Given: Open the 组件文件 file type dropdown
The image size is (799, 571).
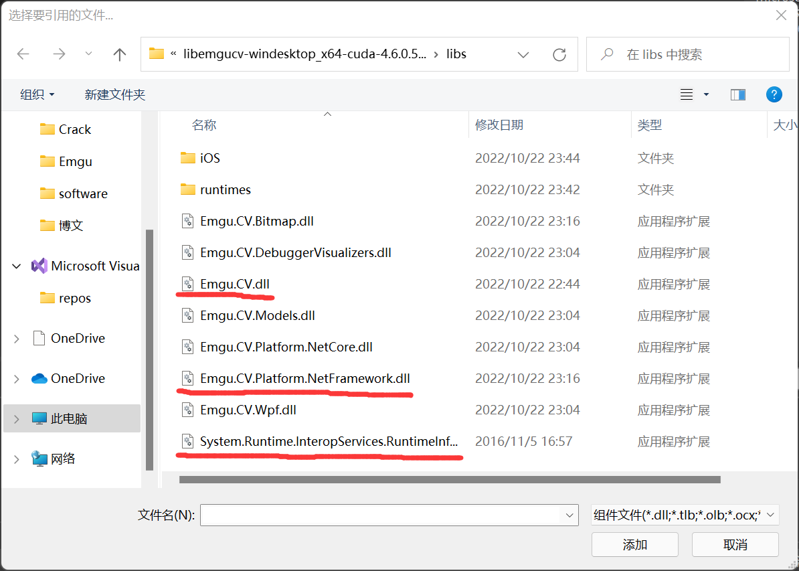Looking at the screenshot, I should (685, 515).
